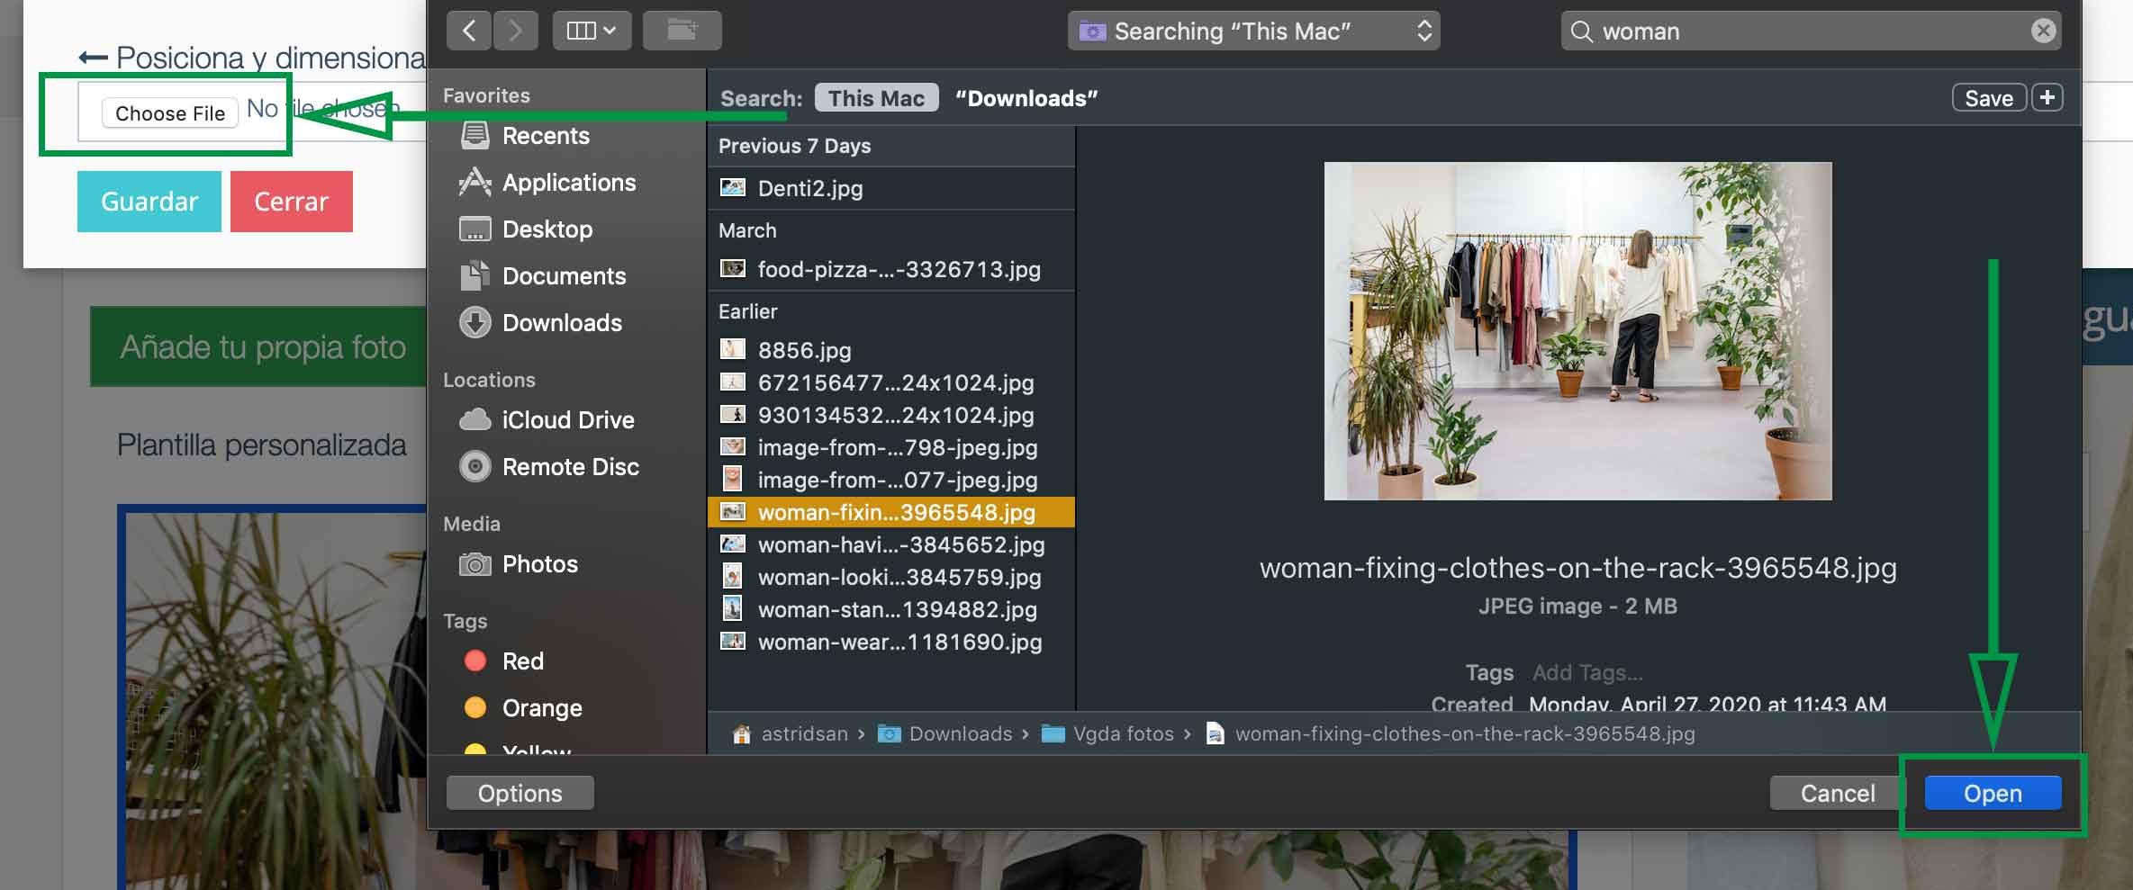Clear the search text with the X icon

[x=2044, y=31]
